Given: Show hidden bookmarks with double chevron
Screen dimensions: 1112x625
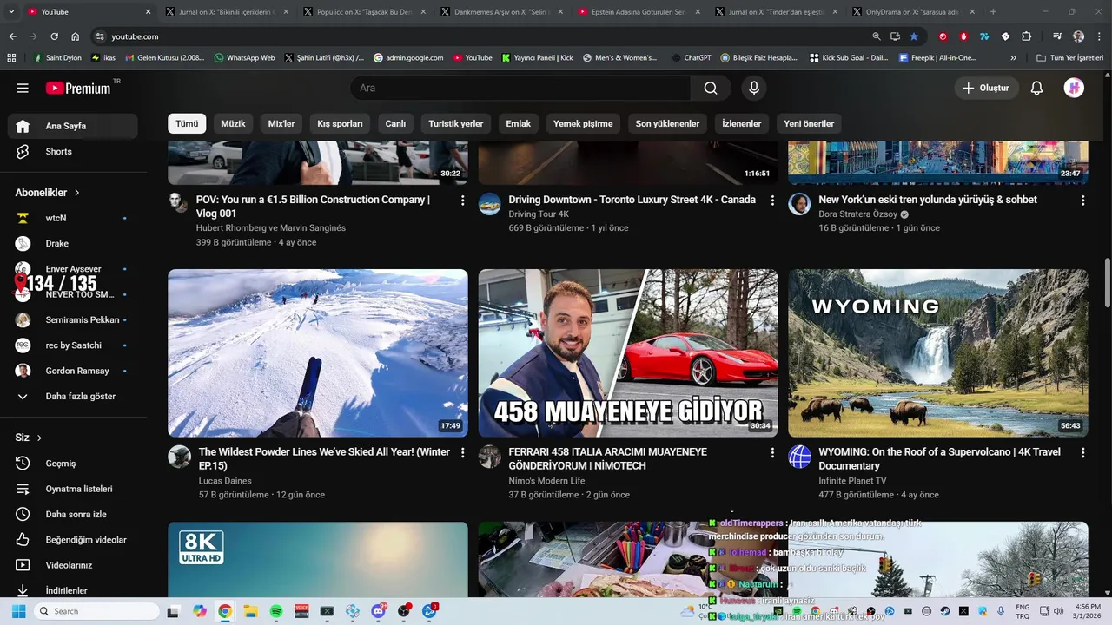Looking at the screenshot, I should [x=1013, y=57].
